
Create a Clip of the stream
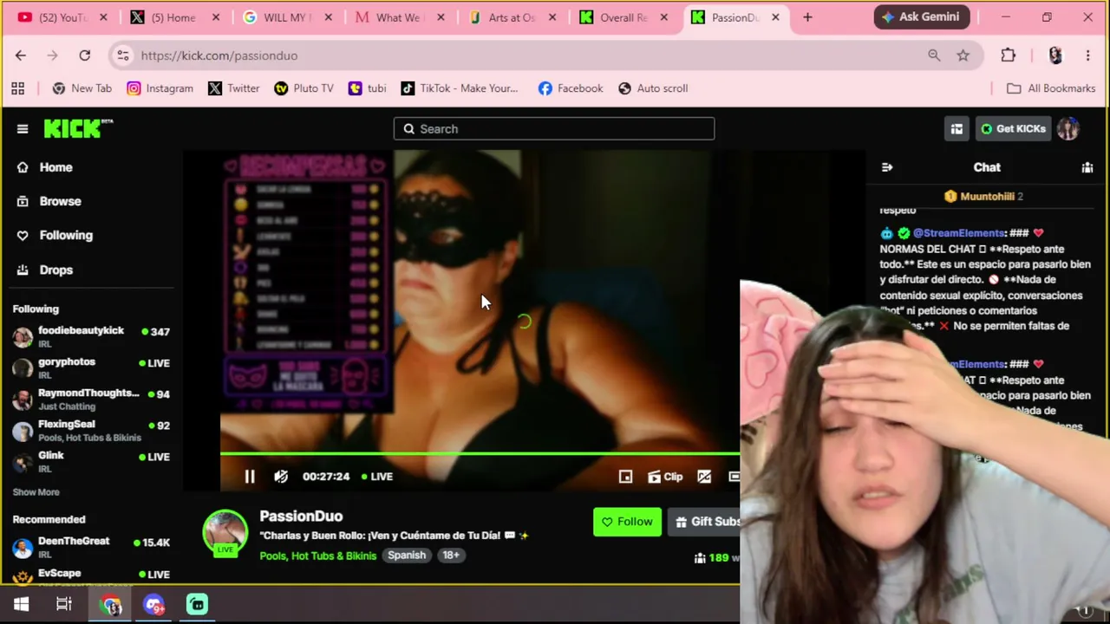[665, 477]
